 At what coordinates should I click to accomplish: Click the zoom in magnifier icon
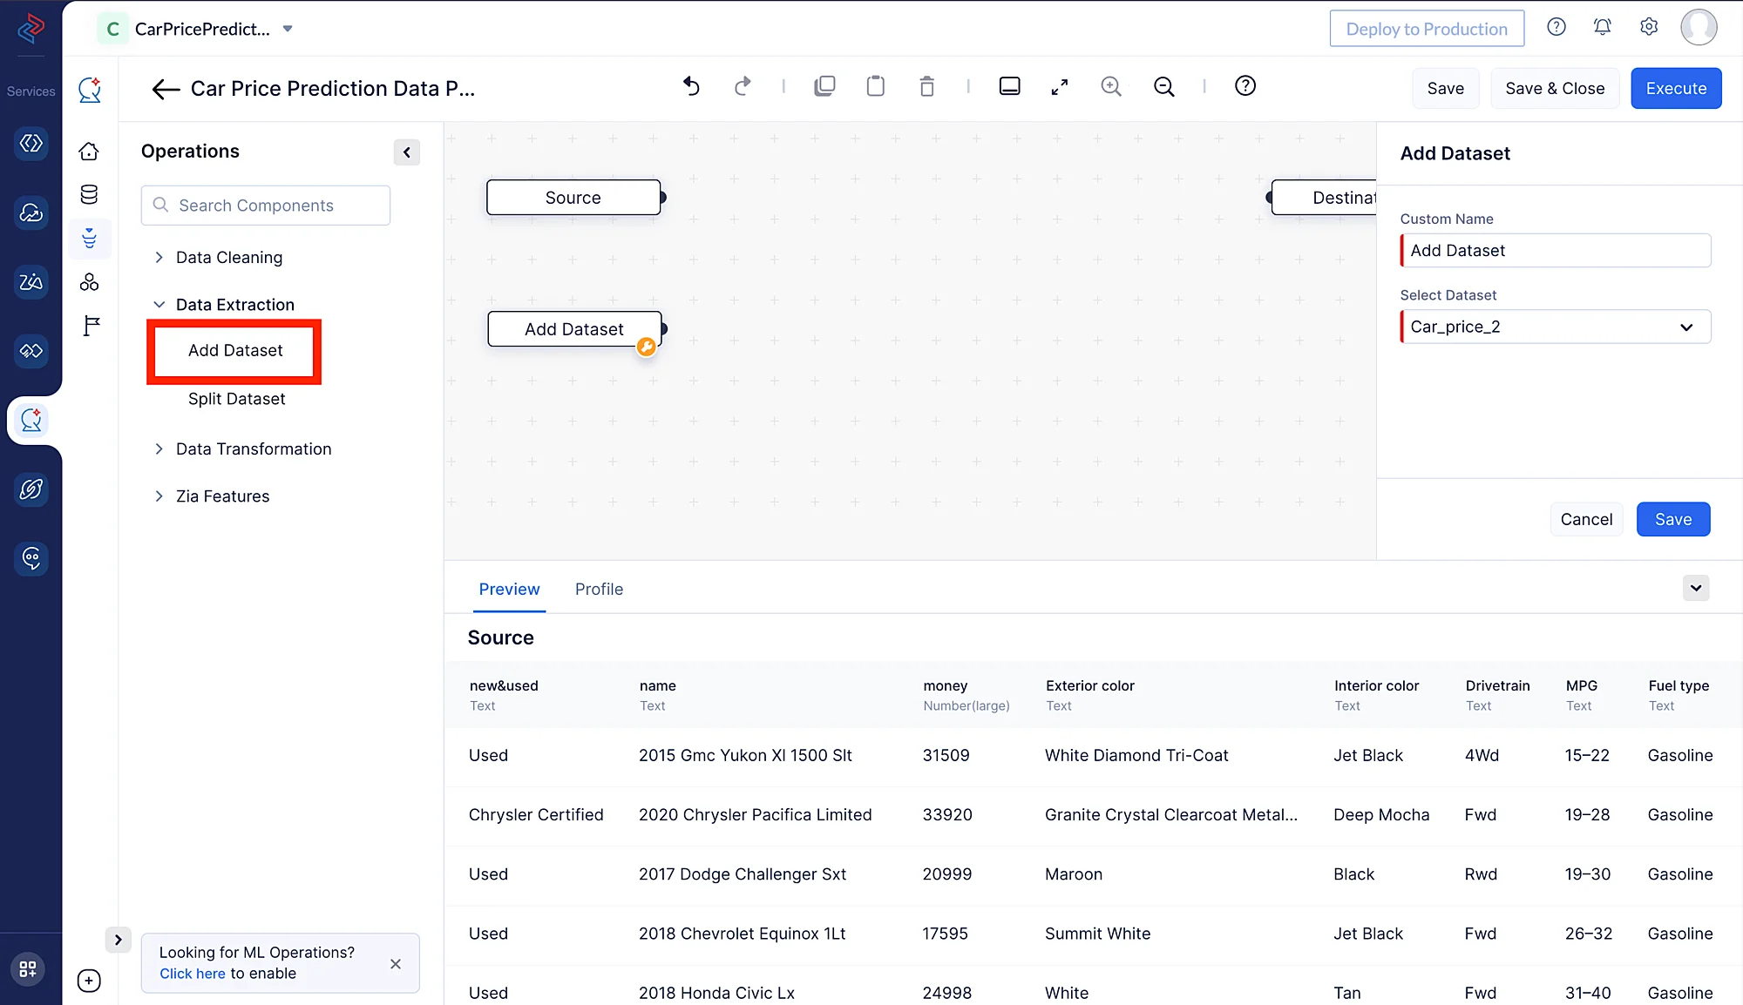(x=1110, y=86)
